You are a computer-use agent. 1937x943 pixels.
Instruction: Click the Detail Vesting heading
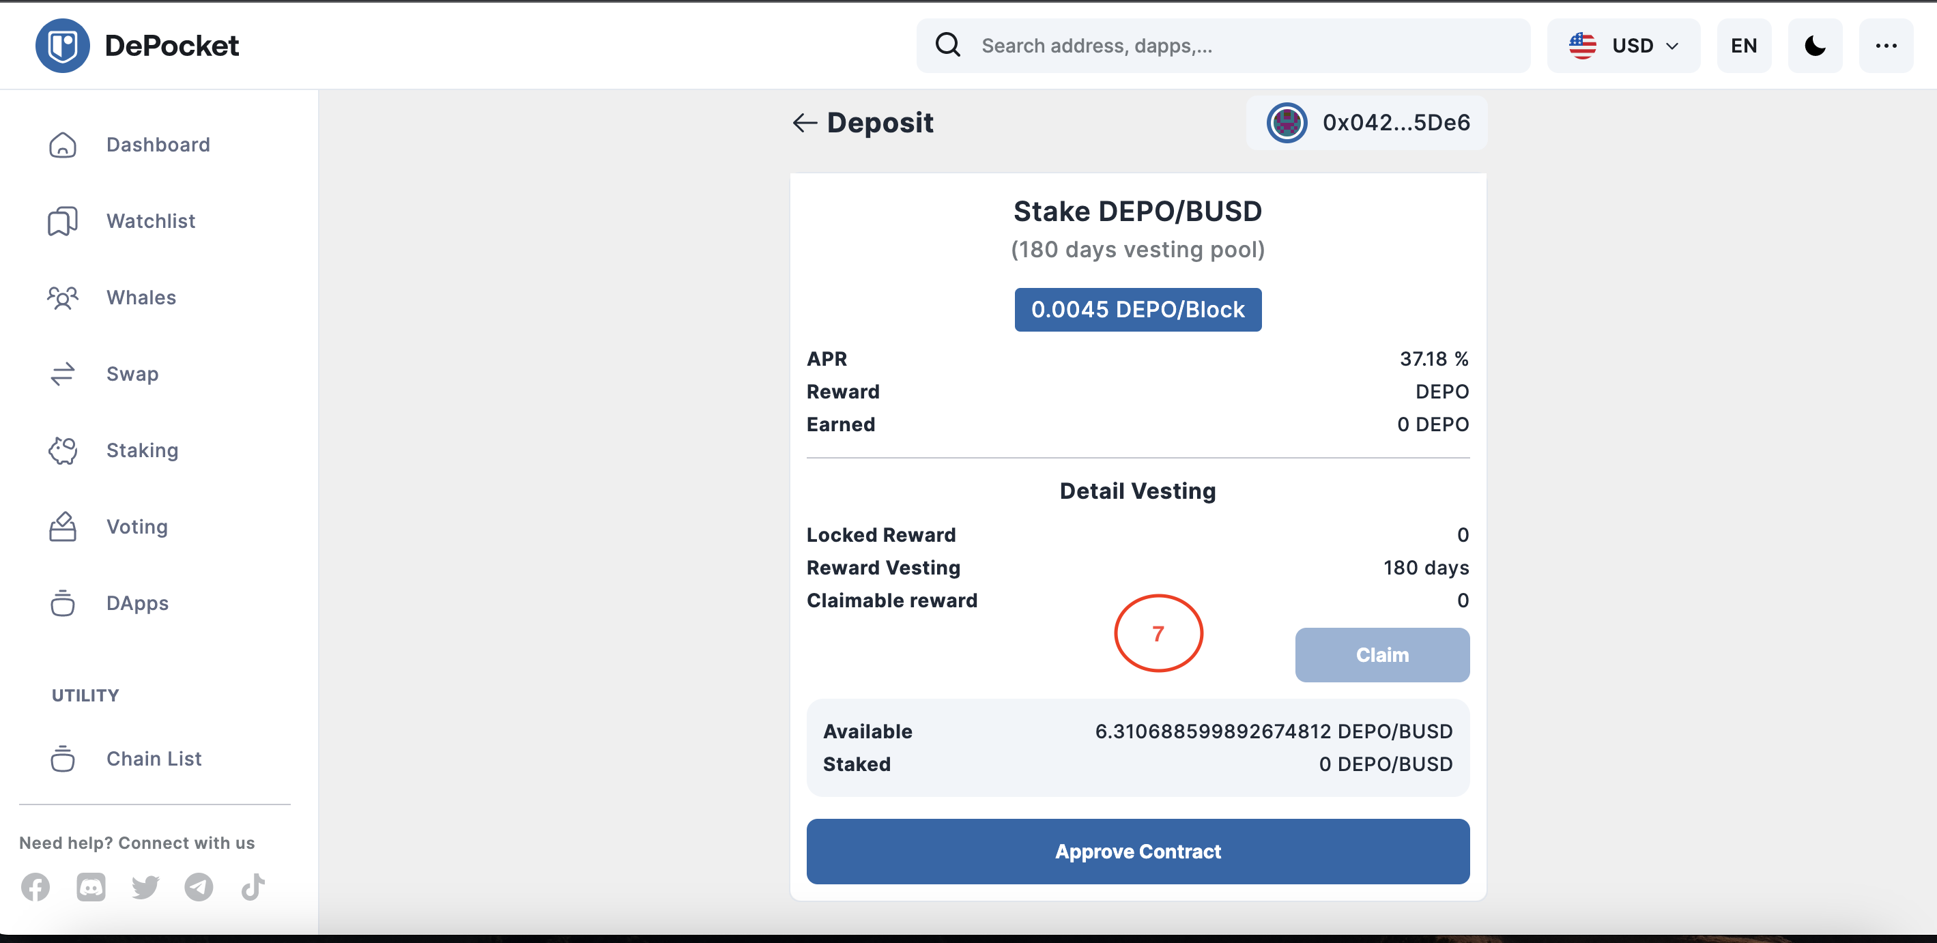pyautogui.click(x=1138, y=491)
